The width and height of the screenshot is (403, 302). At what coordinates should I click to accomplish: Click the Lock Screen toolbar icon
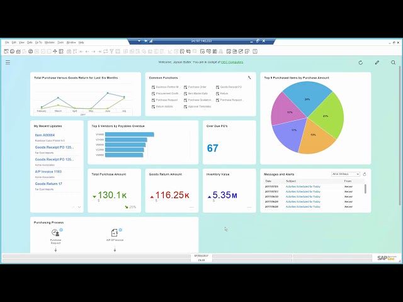[x=61, y=52]
